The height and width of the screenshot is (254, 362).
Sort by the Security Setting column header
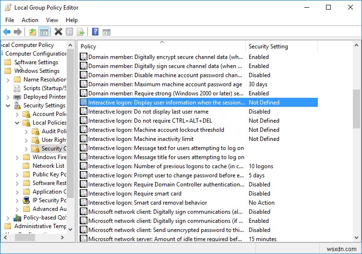pos(282,46)
